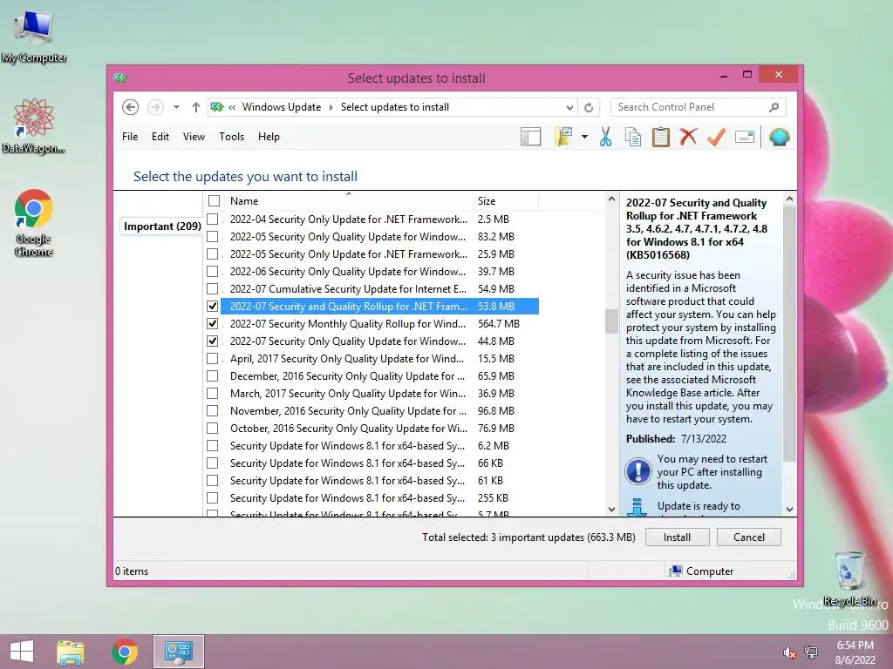
Task: Open the View menu
Action: (194, 137)
